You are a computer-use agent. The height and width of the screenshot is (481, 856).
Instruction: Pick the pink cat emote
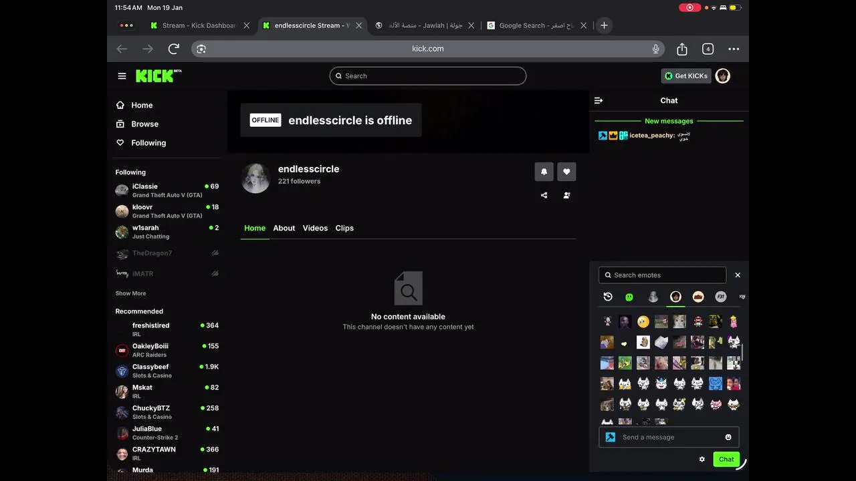tap(716, 404)
